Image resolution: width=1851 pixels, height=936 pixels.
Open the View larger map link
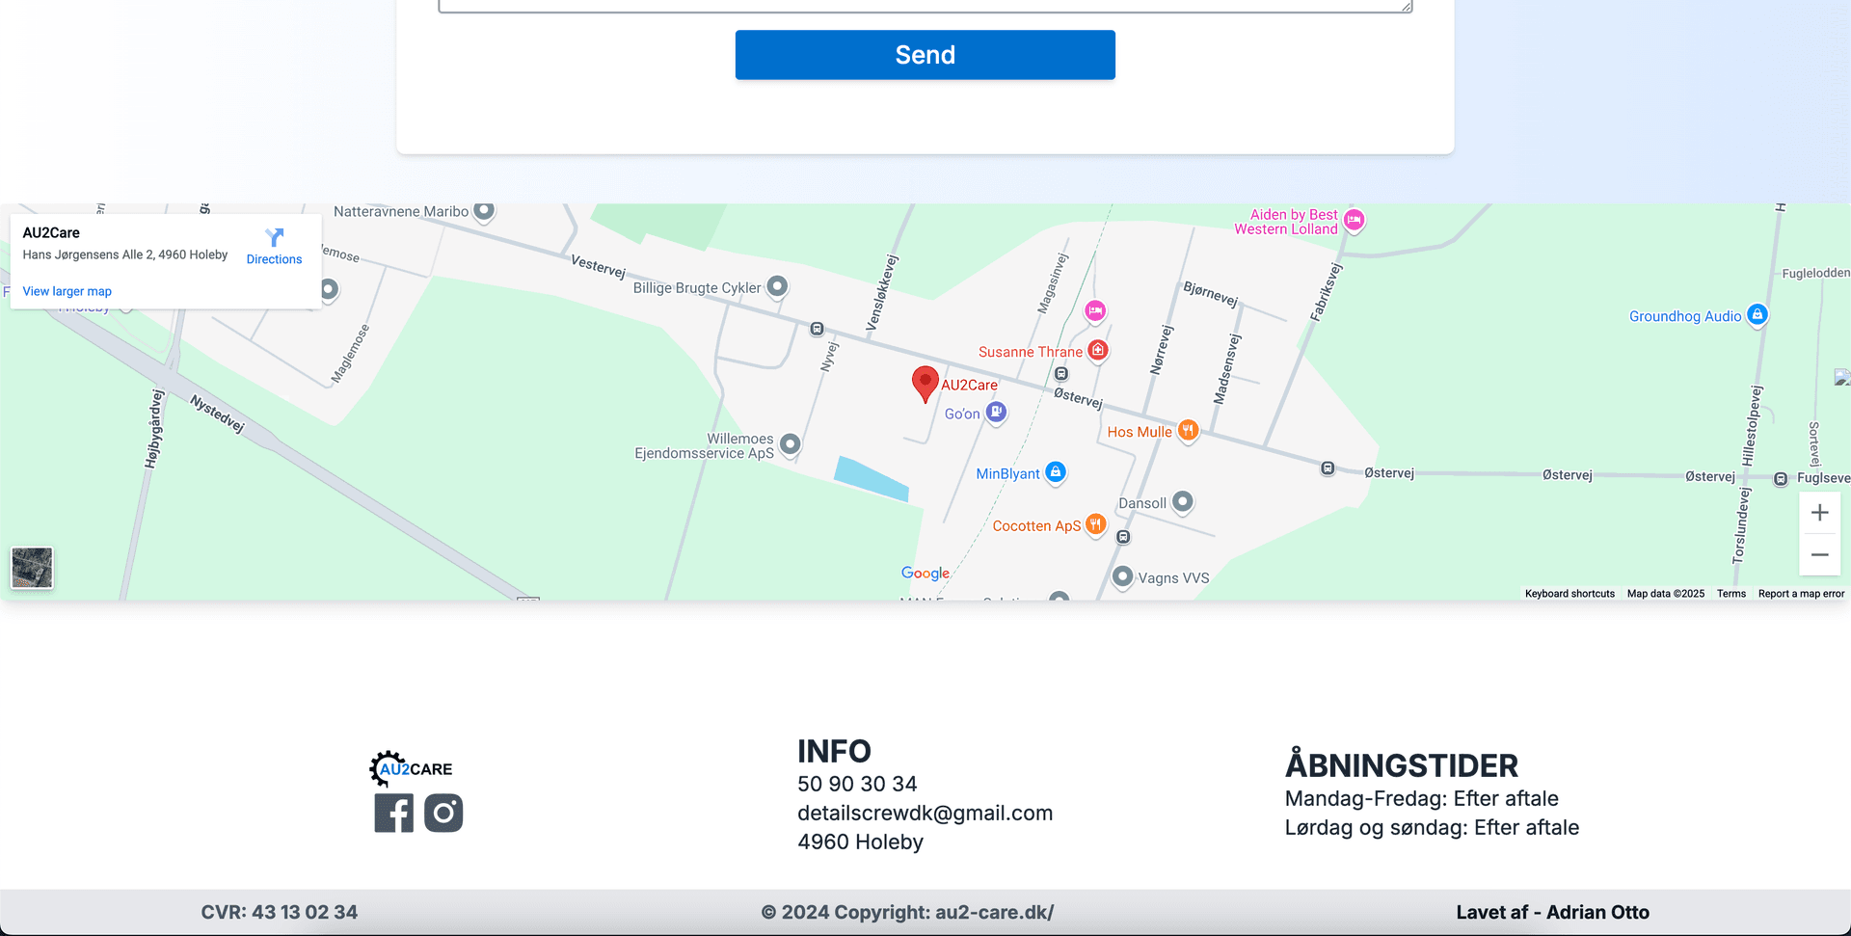67,291
